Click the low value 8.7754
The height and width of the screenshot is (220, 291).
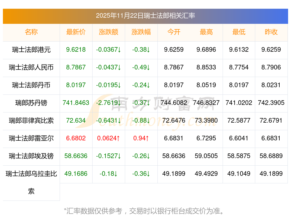point(239,67)
